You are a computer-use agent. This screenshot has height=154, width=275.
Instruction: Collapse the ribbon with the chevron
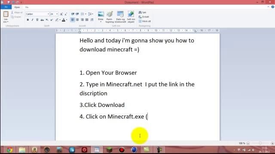click(268, 7)
